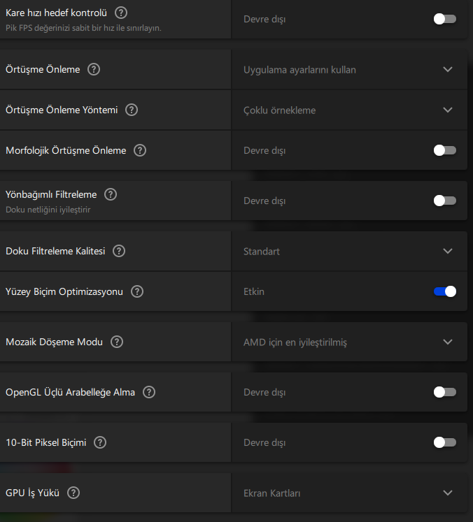
Task: Disable Yüzey Biçim Optimizasyonu toggle
Action: pos(444,291)
